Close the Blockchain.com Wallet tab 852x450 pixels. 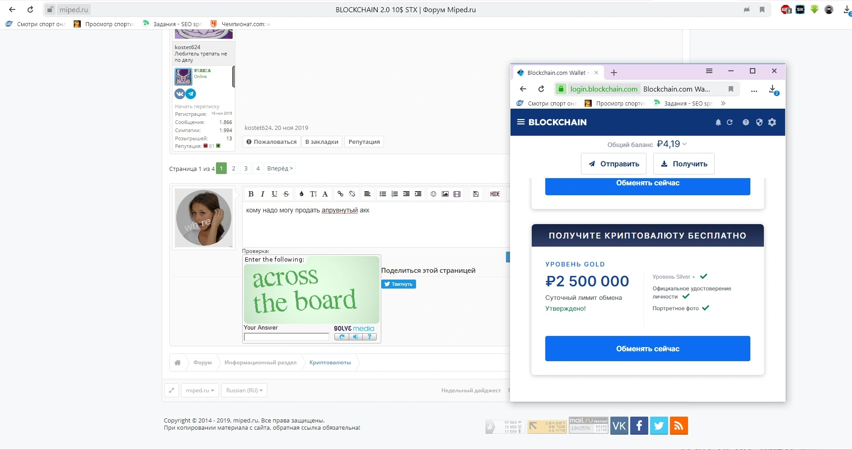coord(596,73)
